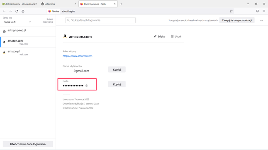
Task: Open the home page icon
Action: pyautogui.click(x=23, y=11)
